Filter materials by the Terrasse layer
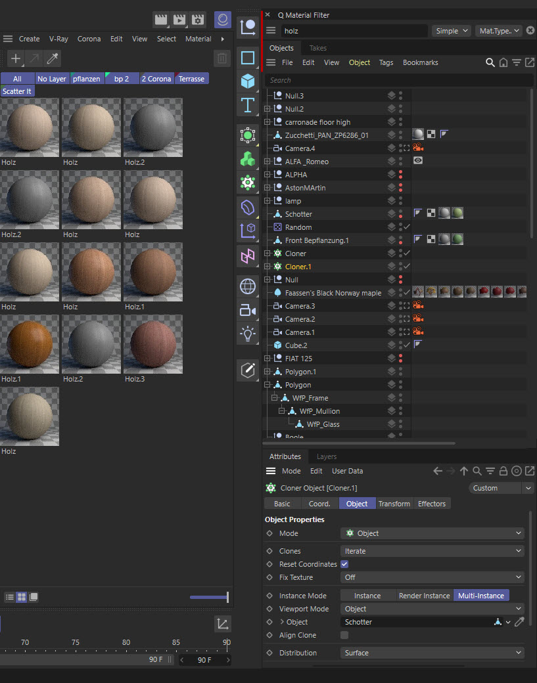 click(191, 79)
